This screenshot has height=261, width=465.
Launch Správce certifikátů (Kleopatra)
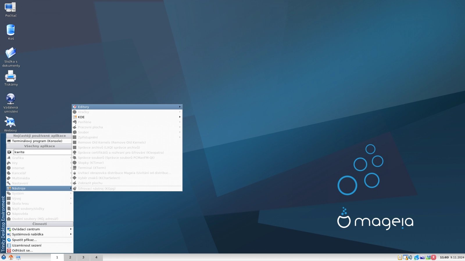127,153
